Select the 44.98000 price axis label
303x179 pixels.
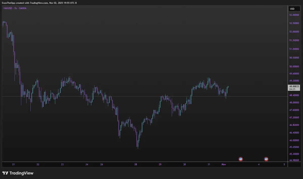[294, 160]
